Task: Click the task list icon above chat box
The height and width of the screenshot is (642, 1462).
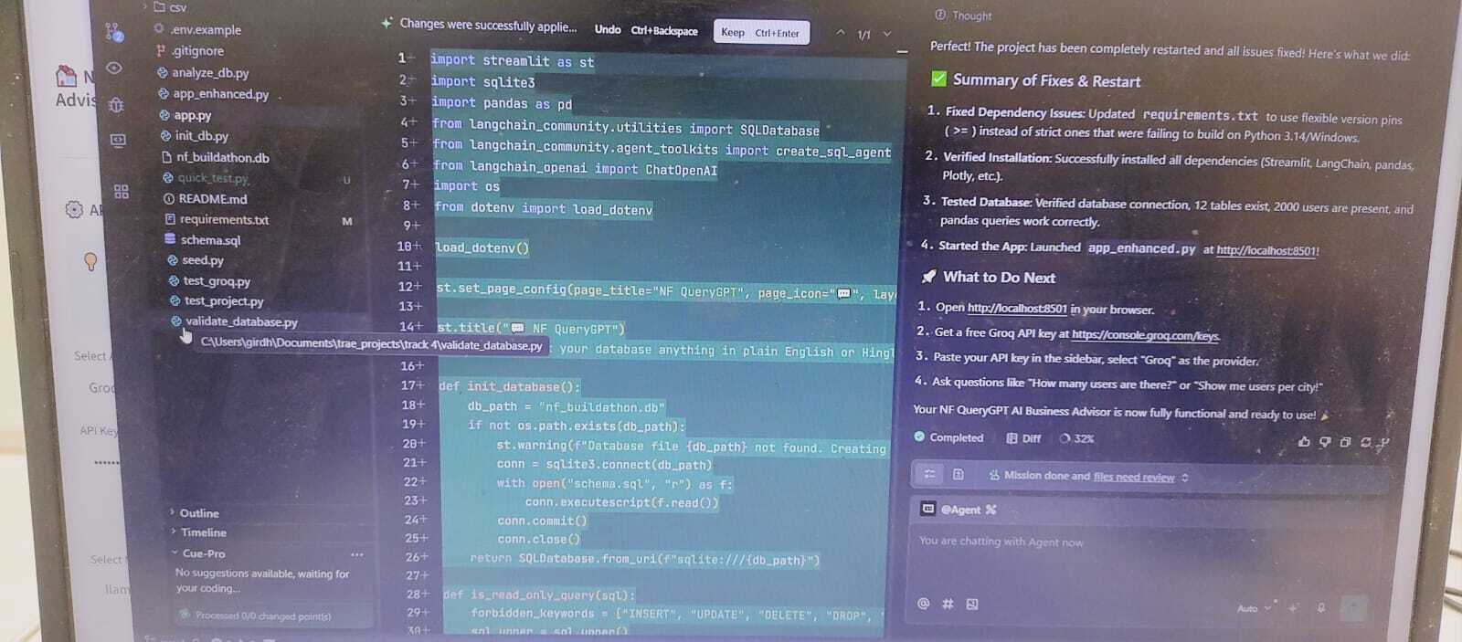Action: coord(929,474)
